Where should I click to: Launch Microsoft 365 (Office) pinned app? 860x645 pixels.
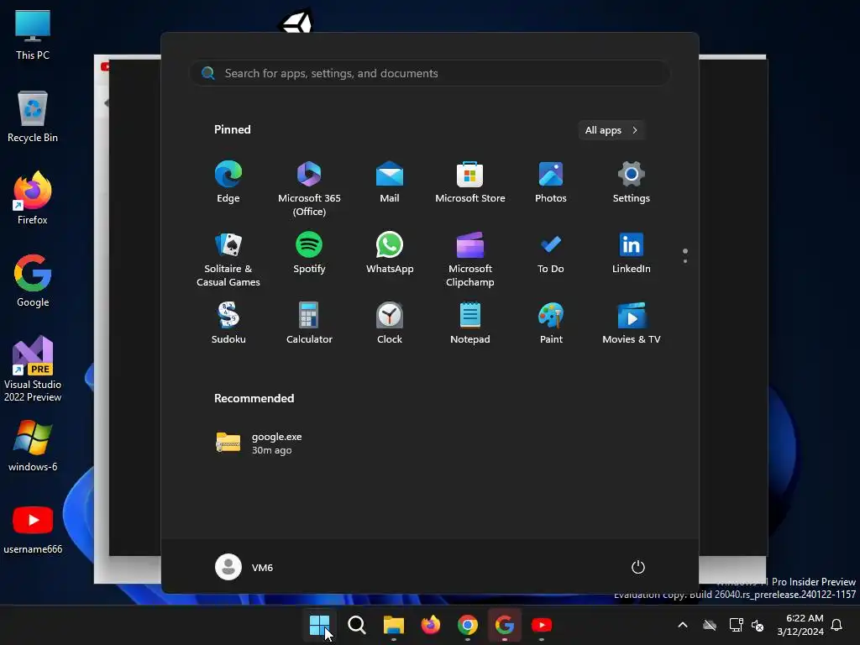[x=309, y=188]
